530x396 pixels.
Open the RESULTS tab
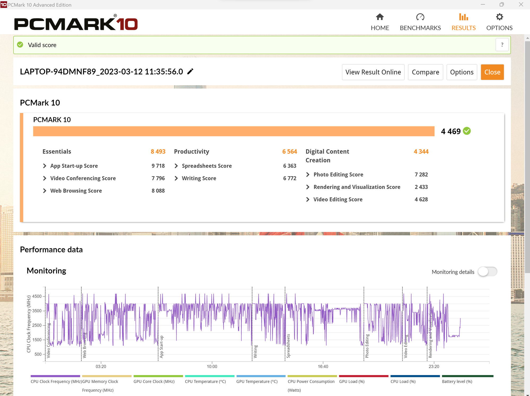(x=463, y=22)
